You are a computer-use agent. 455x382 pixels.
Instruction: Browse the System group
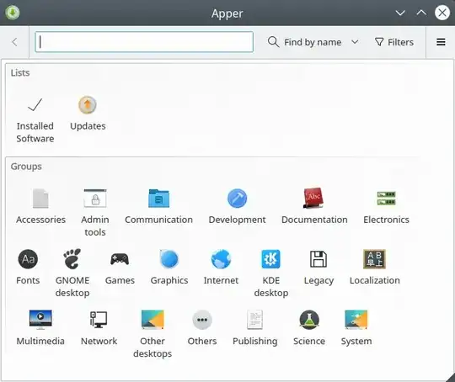pos(356,328)
